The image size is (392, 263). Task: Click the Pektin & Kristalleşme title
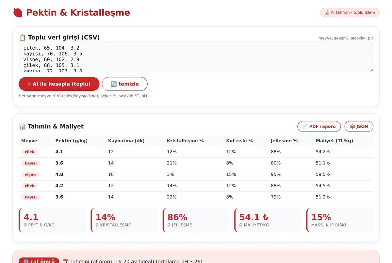78,13
